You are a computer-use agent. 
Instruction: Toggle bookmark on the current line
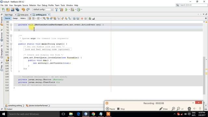click(x=70, y=19)
